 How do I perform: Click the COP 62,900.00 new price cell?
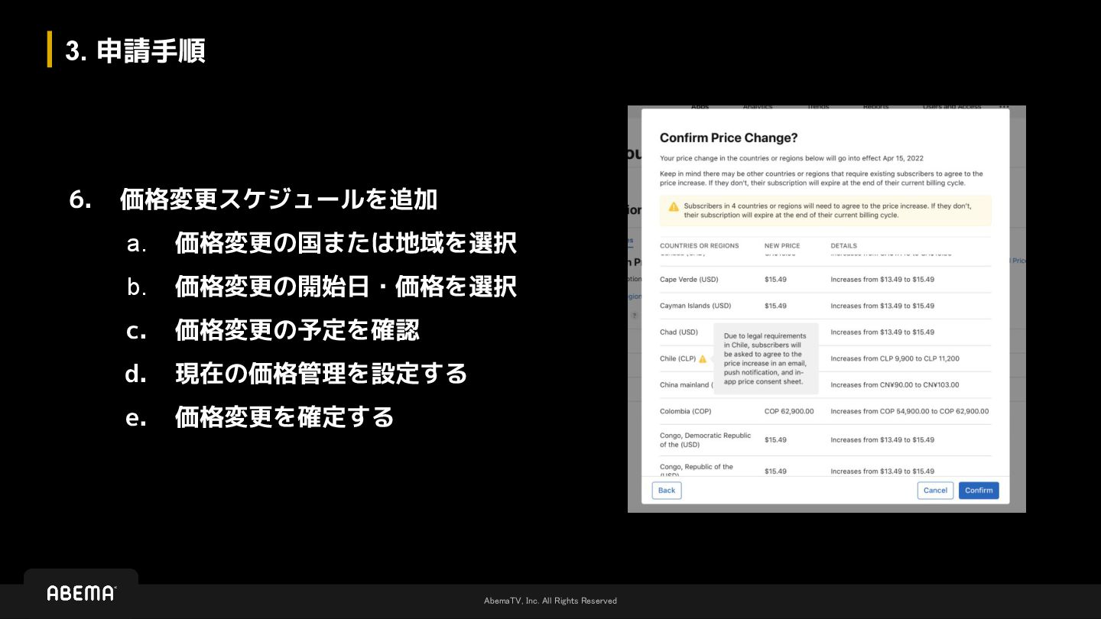[x=789, y=411]
